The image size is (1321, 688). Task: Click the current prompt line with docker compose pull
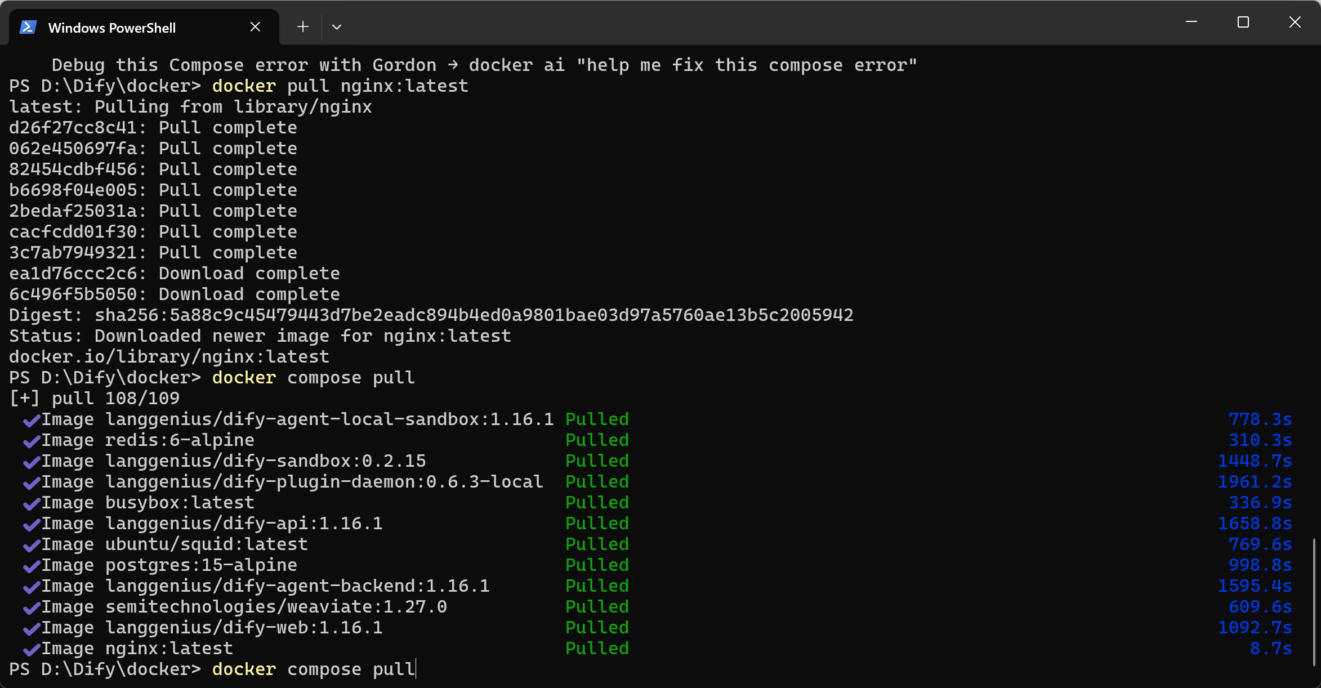212,669
